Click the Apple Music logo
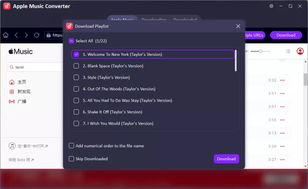This screenshot has height=189, width=308. 20,52
